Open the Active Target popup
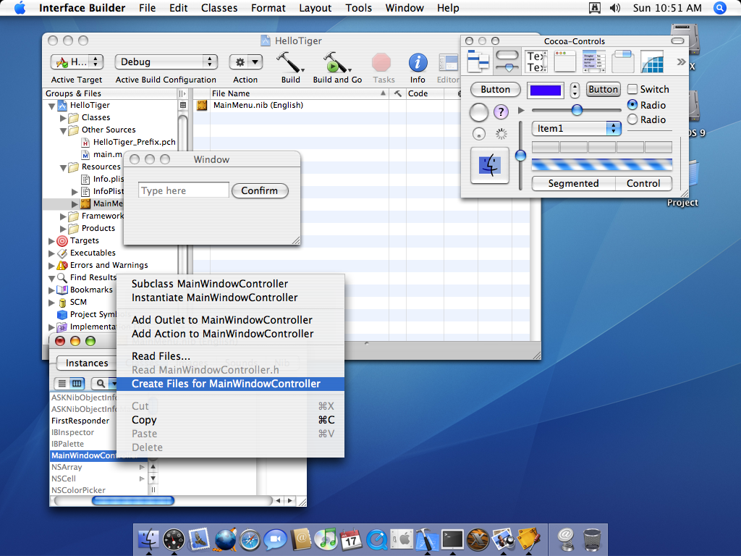The width and height of the screenshot is (741, 556). (77, 62)
